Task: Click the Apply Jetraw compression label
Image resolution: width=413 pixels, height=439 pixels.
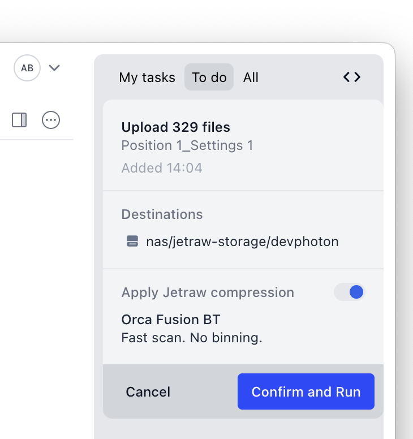Action: 208,292
